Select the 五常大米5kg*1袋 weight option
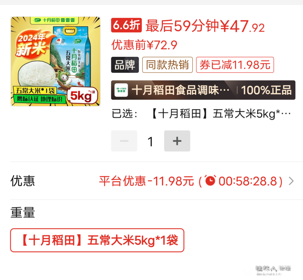 click(x=97, y=240)
